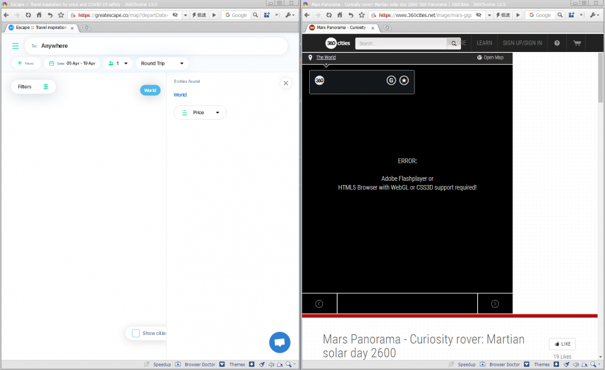
Task: Open the hamburger menu on Escape site
Action: pos(15,46)
